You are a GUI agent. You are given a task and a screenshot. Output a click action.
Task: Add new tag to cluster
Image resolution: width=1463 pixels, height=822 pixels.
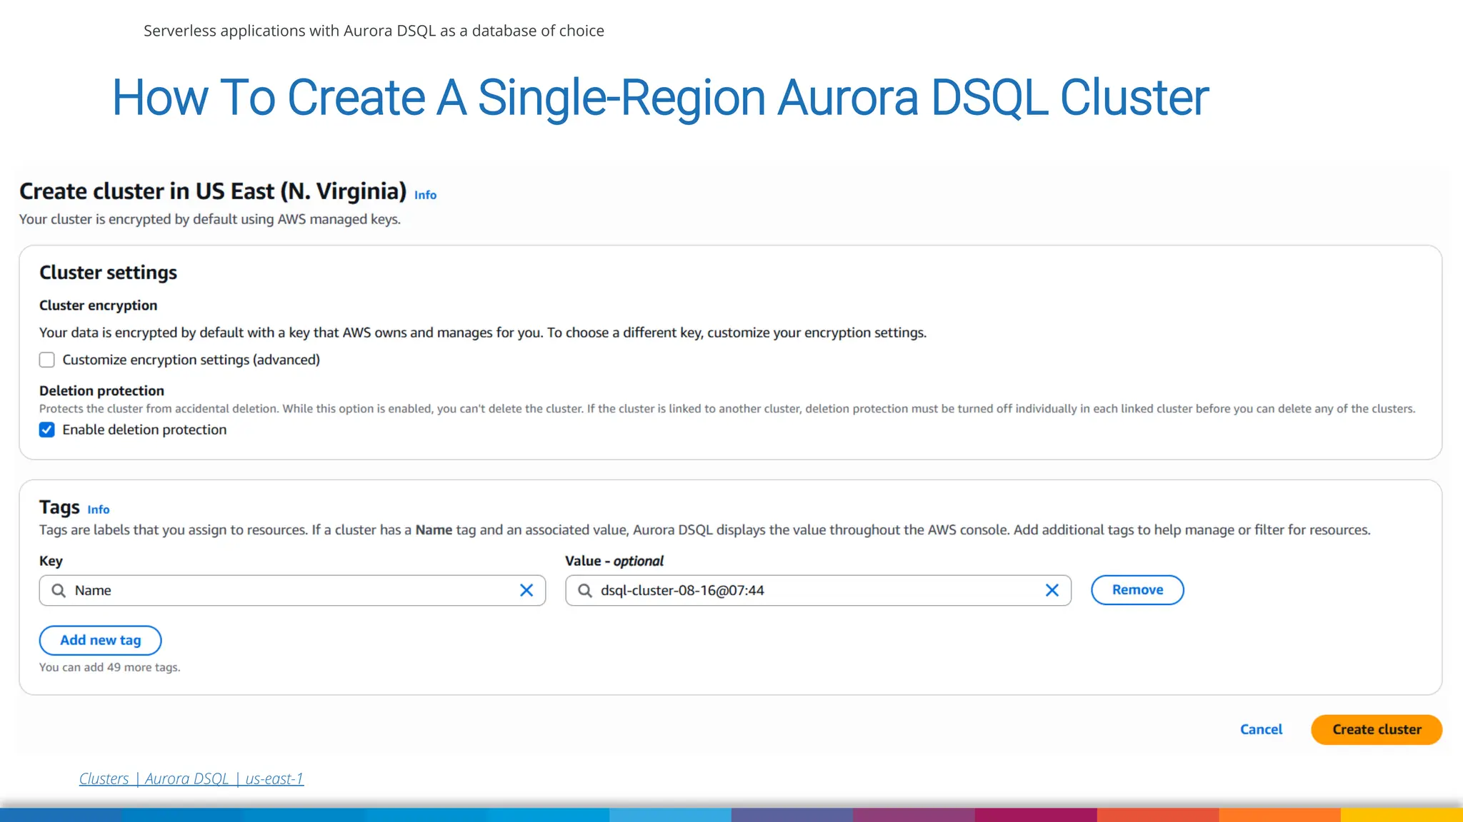[101, 640]
